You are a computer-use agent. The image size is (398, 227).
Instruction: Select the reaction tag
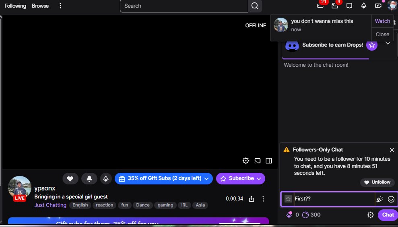104,205
